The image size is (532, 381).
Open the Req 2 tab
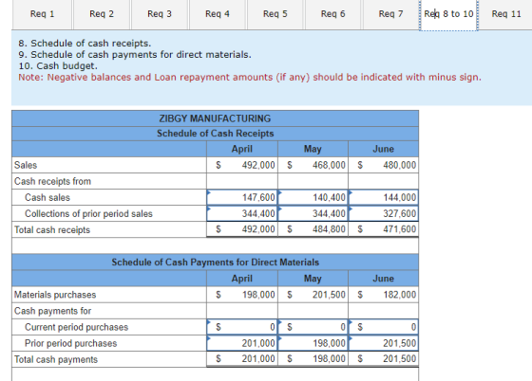click(102, 14)
